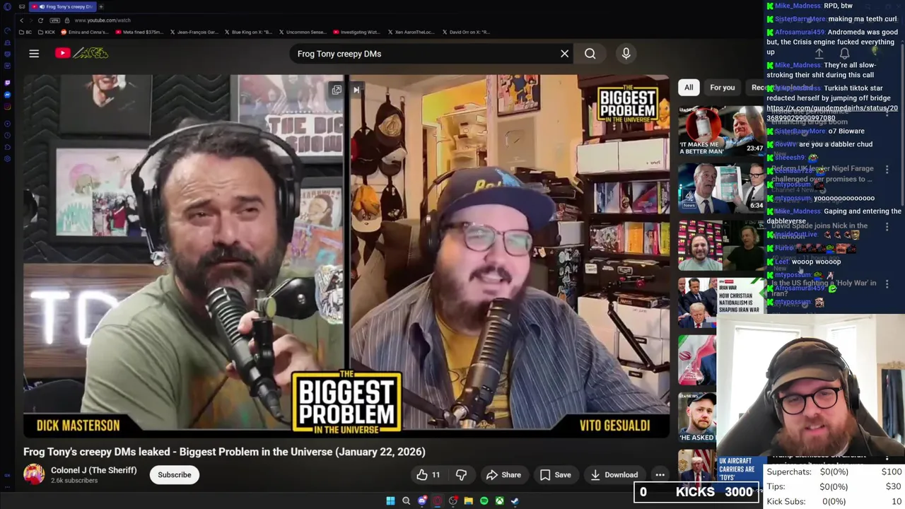Image resolution: width=905 pixels, height=509 pixels.
Task: Open options for Nigel Farage video
Action: pyautogui.click(x=887, y=170)
